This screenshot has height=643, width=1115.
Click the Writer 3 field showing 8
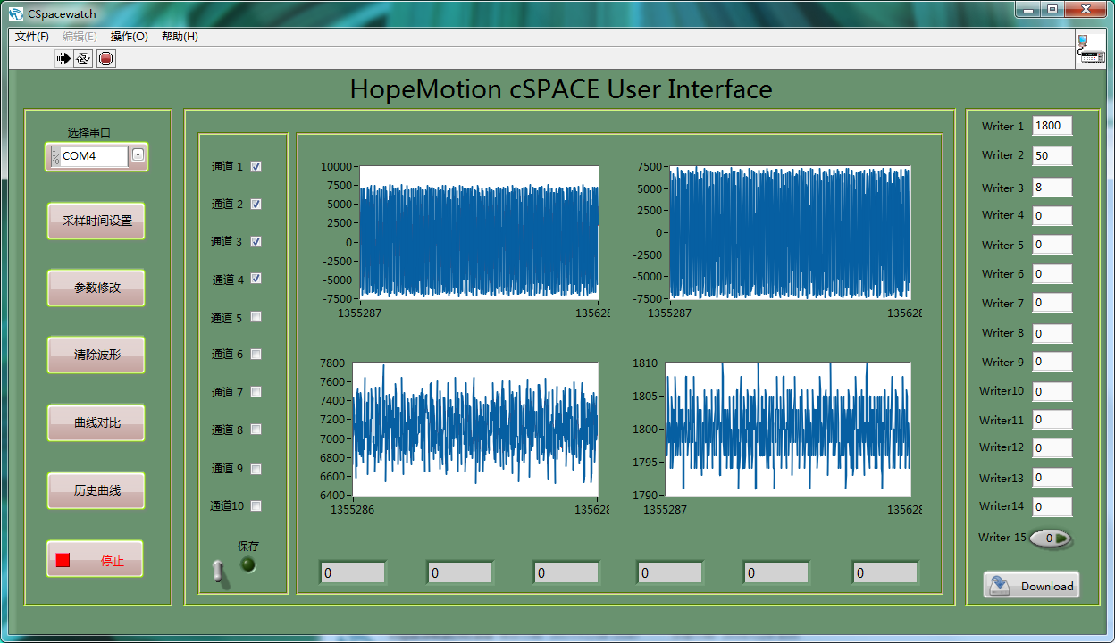tap(1052, 188)
